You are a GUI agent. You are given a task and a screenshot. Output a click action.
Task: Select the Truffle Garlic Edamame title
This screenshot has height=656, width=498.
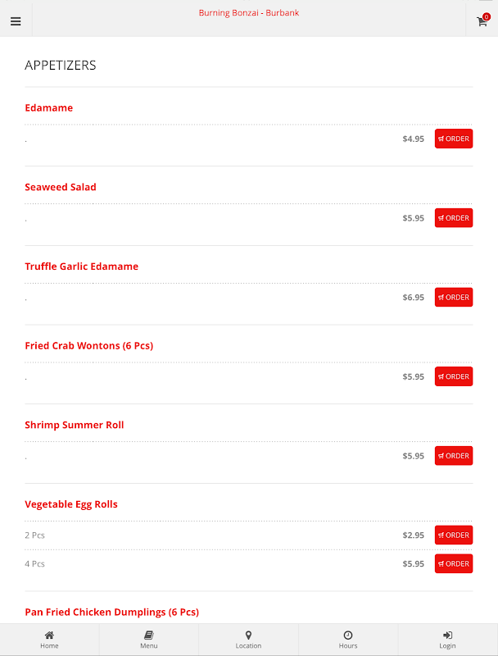pyautogui.click(x=81, y=266)
